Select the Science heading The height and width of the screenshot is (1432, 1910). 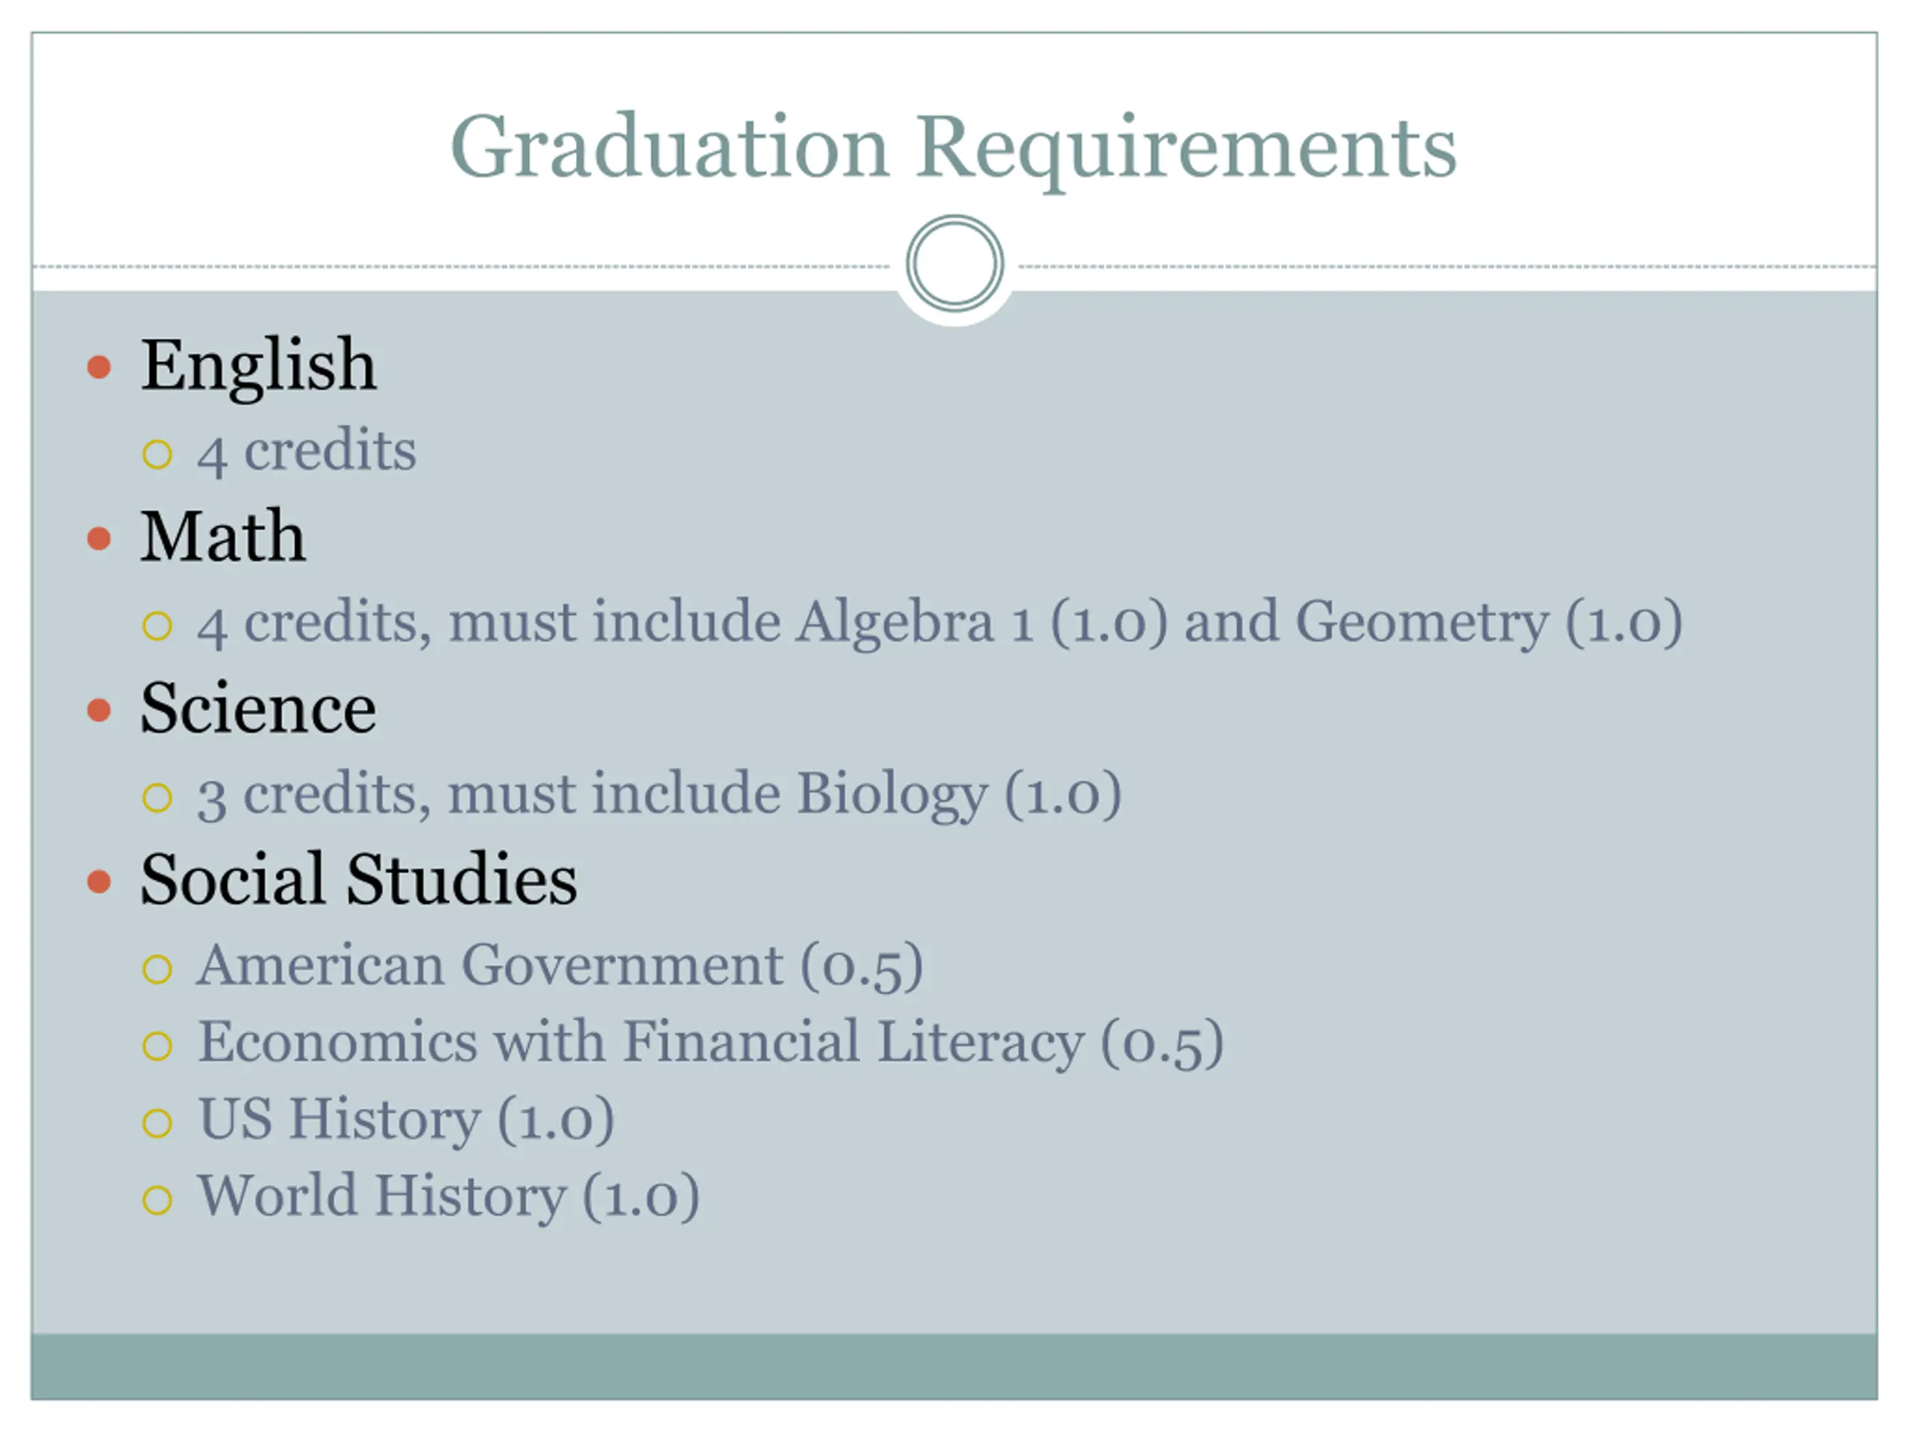pyautogui.click(x=258, y=708)
